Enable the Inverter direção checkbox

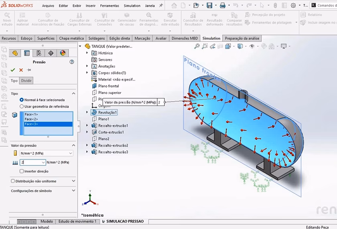coord(21,171)
